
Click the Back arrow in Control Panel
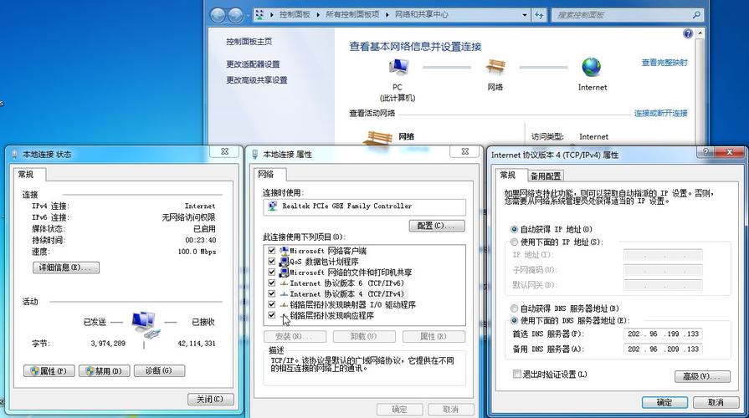[218, 15]
